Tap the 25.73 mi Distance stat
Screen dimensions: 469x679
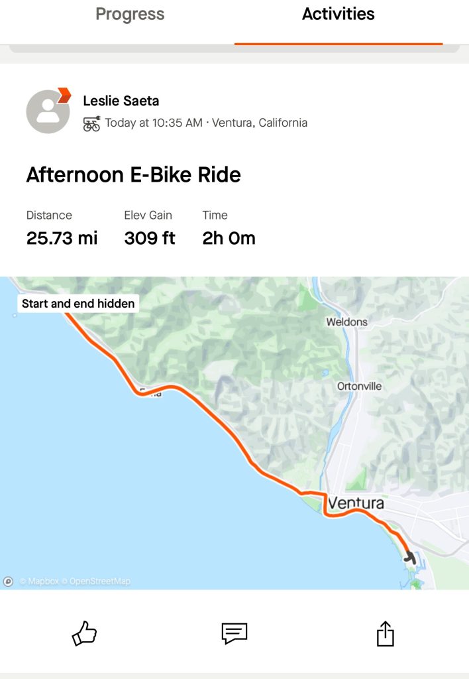(x=62, y=238)
